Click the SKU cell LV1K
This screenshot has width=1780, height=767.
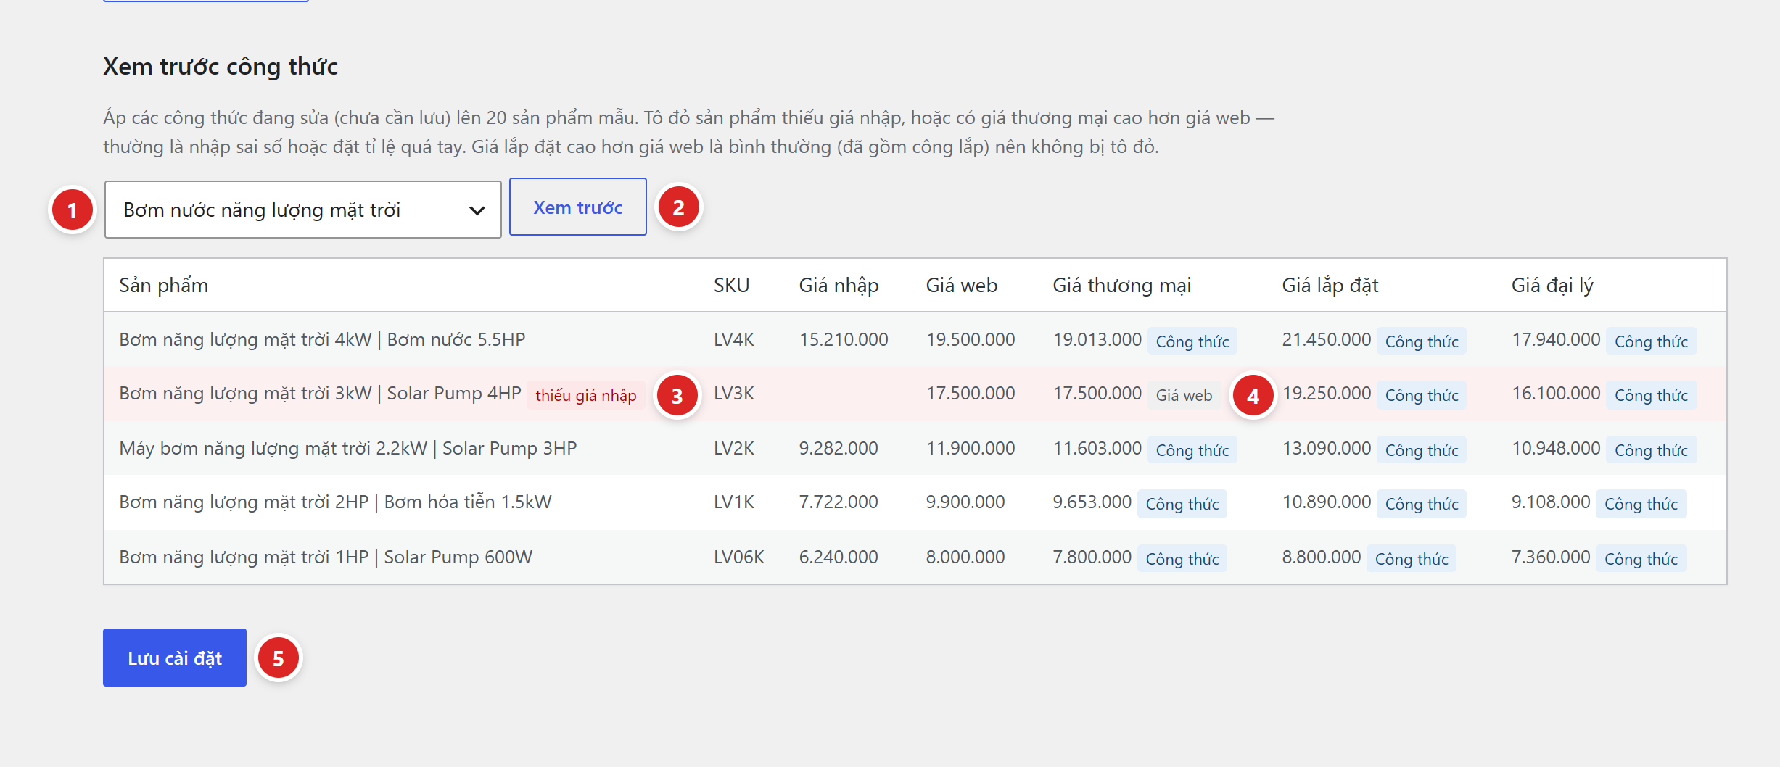click(x=733, y=502)
